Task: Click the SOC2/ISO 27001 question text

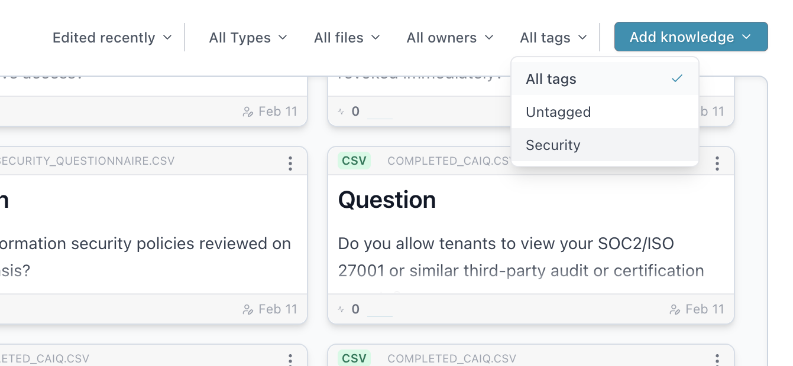Action: pos(520,257)
